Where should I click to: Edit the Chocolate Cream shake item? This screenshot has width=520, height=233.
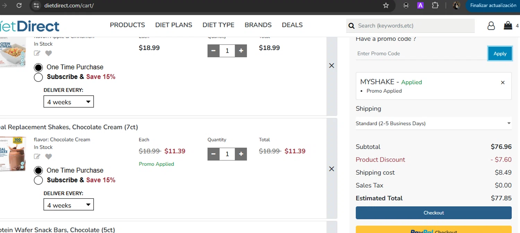37,156
